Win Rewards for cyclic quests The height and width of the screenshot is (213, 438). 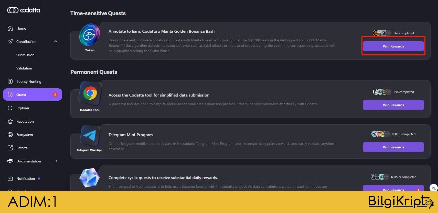pyautogui.click(x=393, y=188)
